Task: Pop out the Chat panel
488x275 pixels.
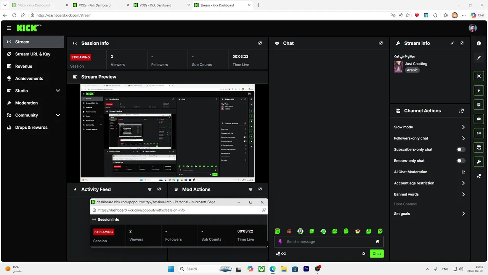Action: point(380,43)
